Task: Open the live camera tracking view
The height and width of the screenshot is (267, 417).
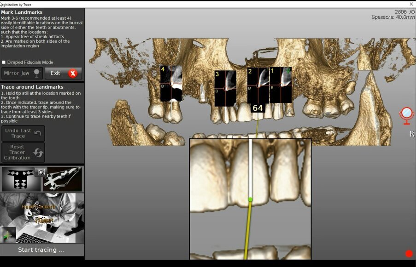Action: tap(42, 217)
